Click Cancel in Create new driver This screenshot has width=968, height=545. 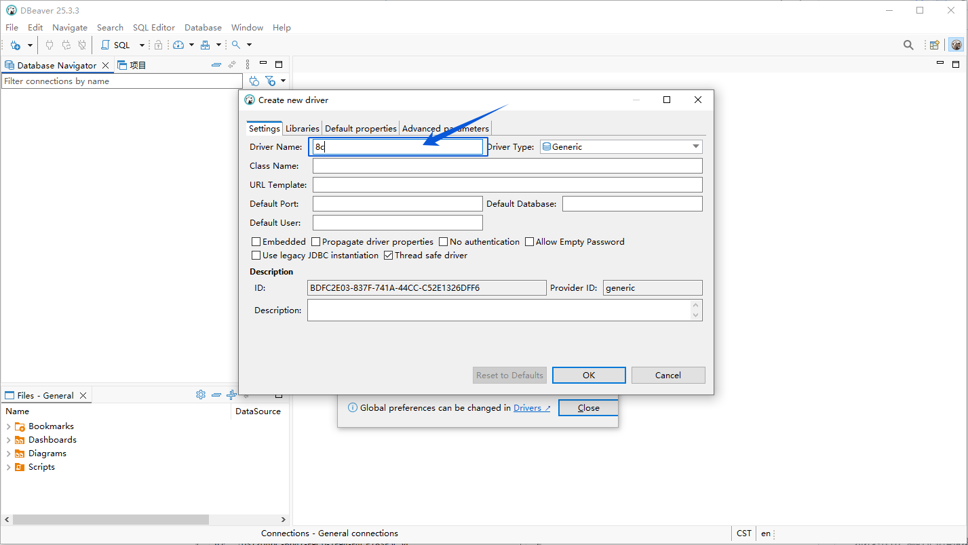pos(668,375)
